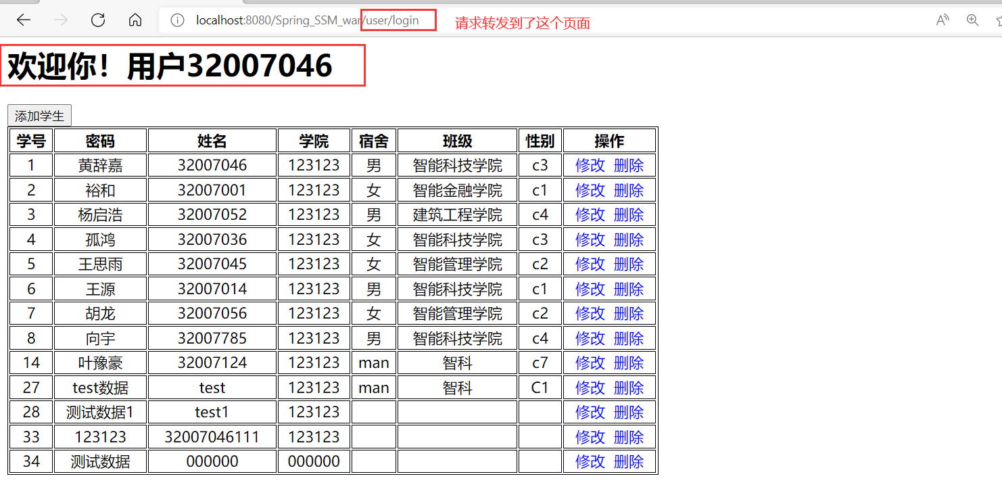Click 修改 for student 黄辞嘉
Viewport: 1002px width, 487px height.
[x=590, y=166]
